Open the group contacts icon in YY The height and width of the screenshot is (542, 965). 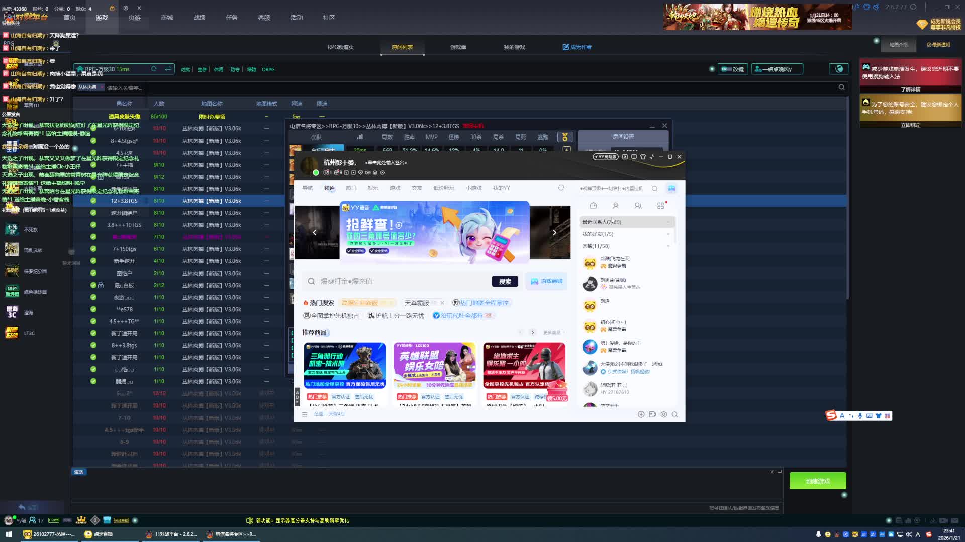(638, 206)
